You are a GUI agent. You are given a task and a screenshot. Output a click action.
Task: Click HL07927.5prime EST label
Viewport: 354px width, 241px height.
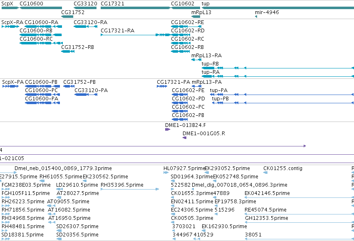point(184,168)
